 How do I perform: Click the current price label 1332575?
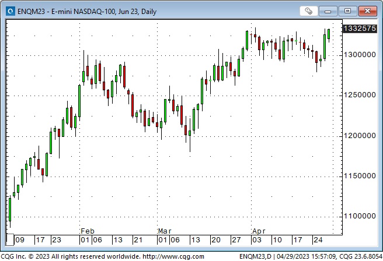(x=360, y=29)
